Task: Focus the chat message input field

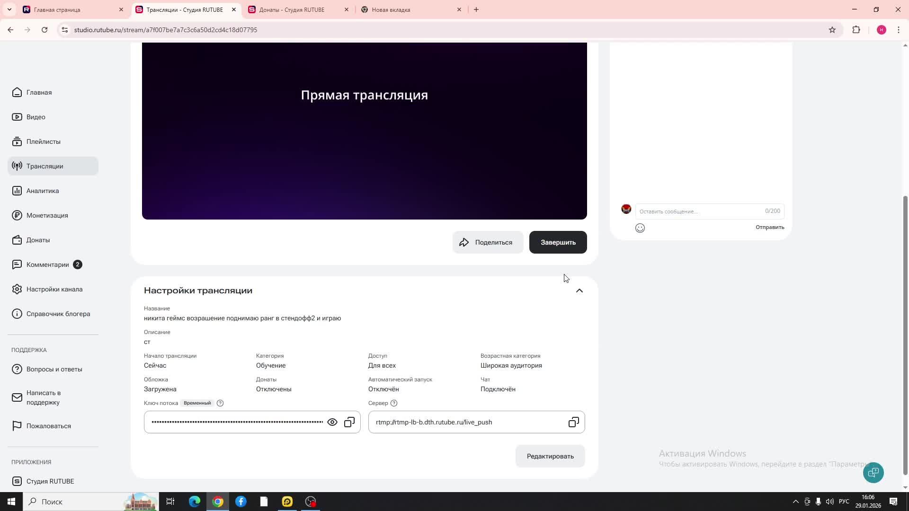Action: (x=701, y=211)
